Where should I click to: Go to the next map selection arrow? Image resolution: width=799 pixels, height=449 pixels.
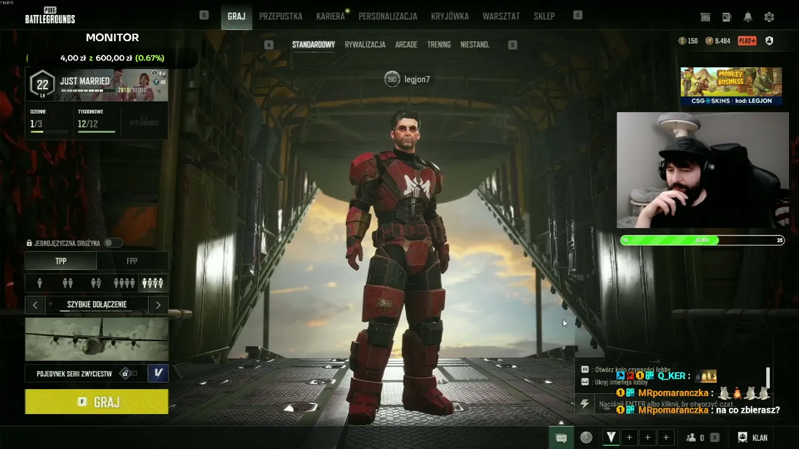tap(158, 305)
